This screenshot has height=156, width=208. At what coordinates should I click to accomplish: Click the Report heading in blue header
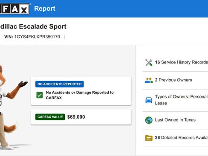click(45, 9)
